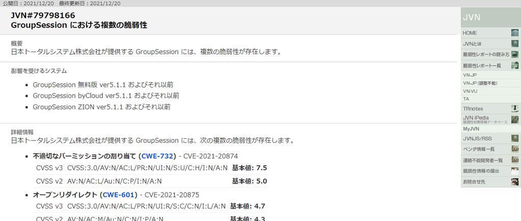Open ベンダ情報一覧 sidebar item
521x221 pixels.
[x=478, y=149]
